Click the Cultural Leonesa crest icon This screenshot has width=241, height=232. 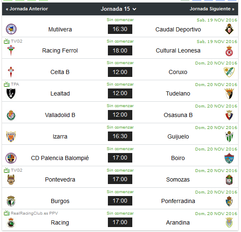tap(229, 50)
